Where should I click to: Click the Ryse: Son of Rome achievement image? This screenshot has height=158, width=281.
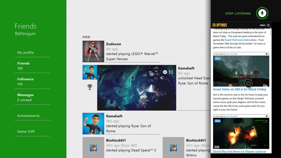137,88
